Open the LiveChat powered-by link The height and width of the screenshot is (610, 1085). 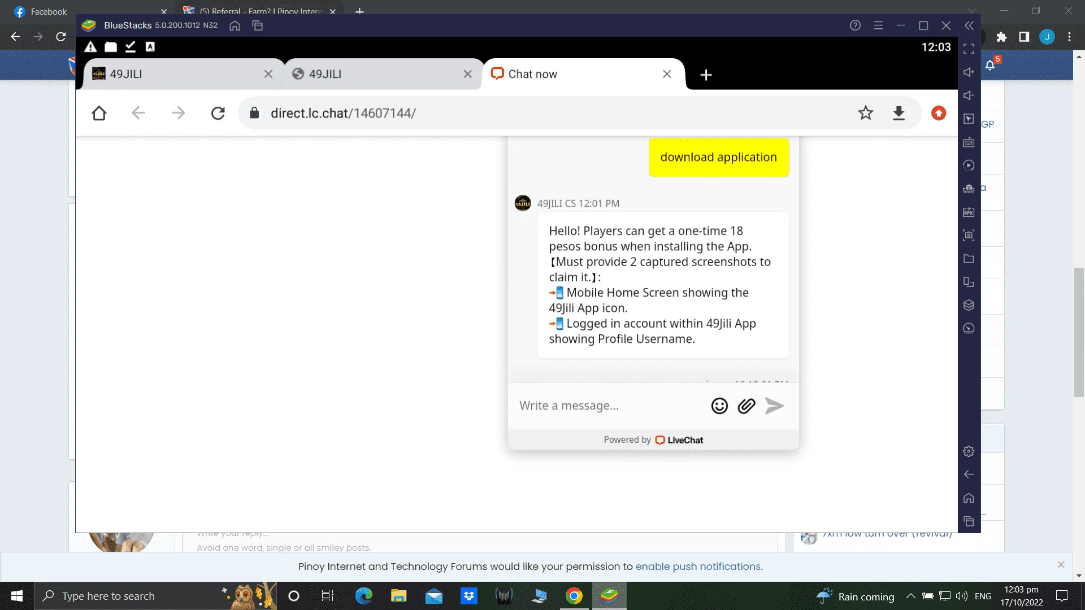(679, 440)
